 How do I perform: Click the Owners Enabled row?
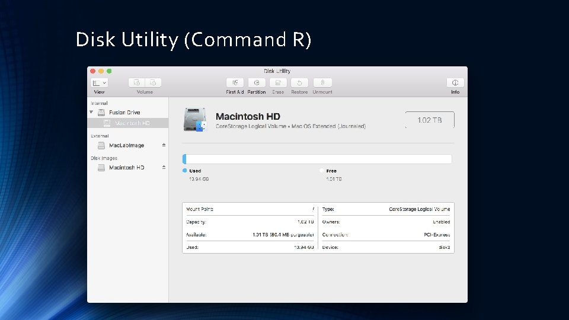click(386, 222)
